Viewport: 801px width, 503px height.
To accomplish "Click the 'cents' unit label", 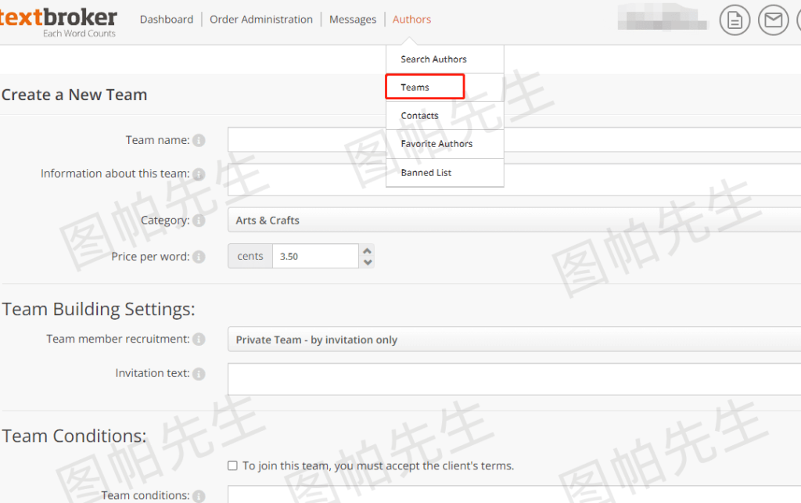I will click(x=250, y=256).
